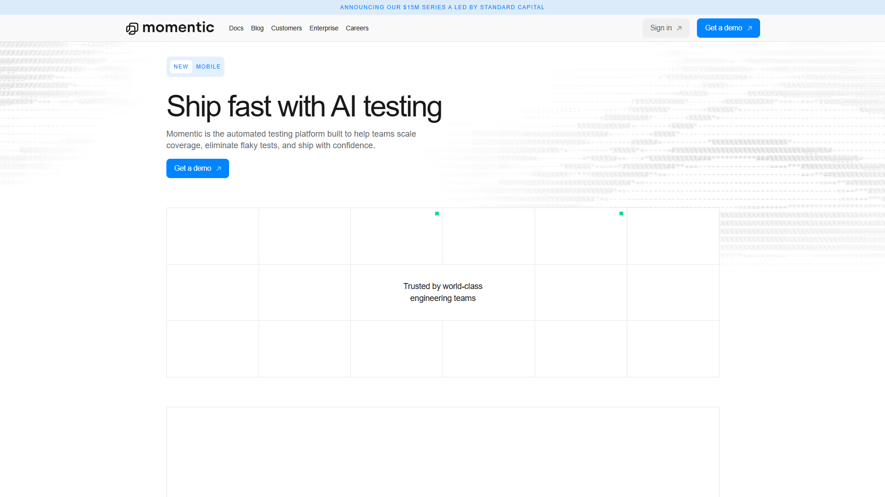The image size is (885, 497).
Task: Click the Momentic logo icon
Action: point(132,29)
